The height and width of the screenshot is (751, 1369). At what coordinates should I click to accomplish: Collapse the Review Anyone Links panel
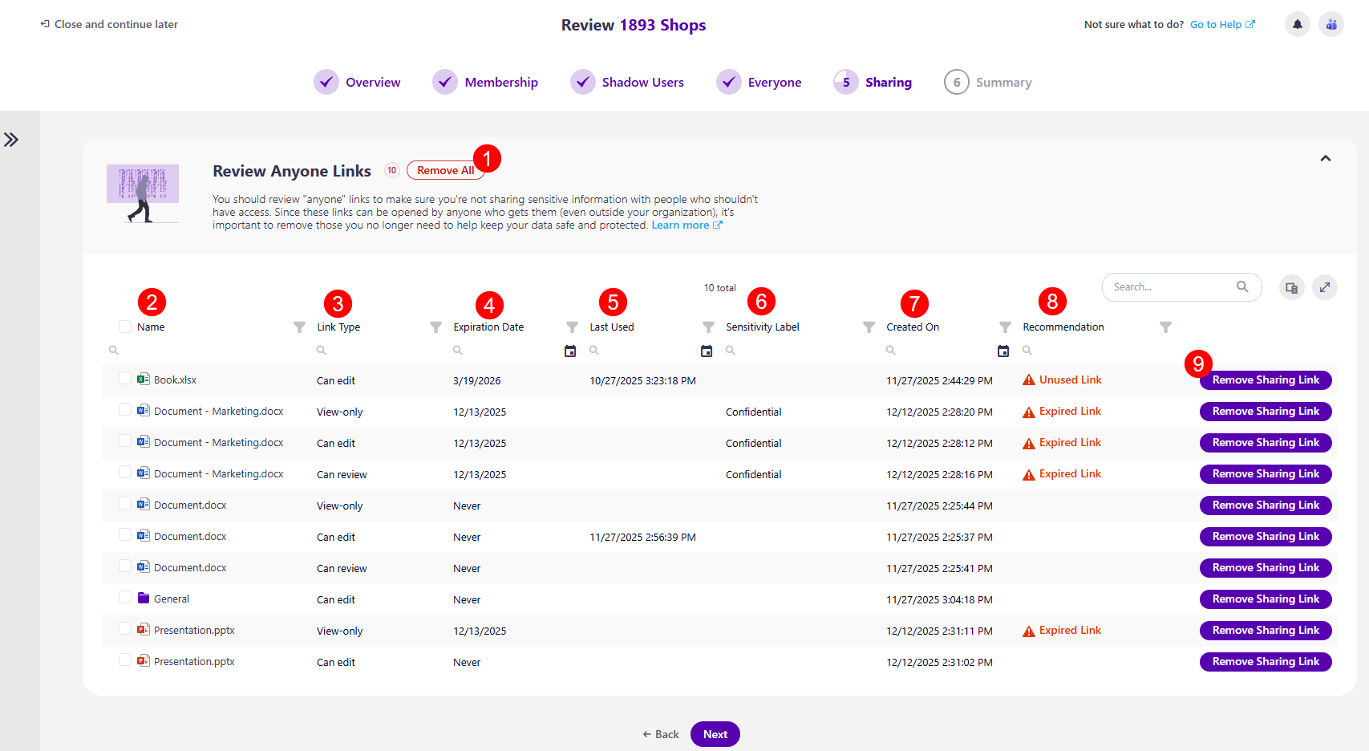[x=1326, y=158]
